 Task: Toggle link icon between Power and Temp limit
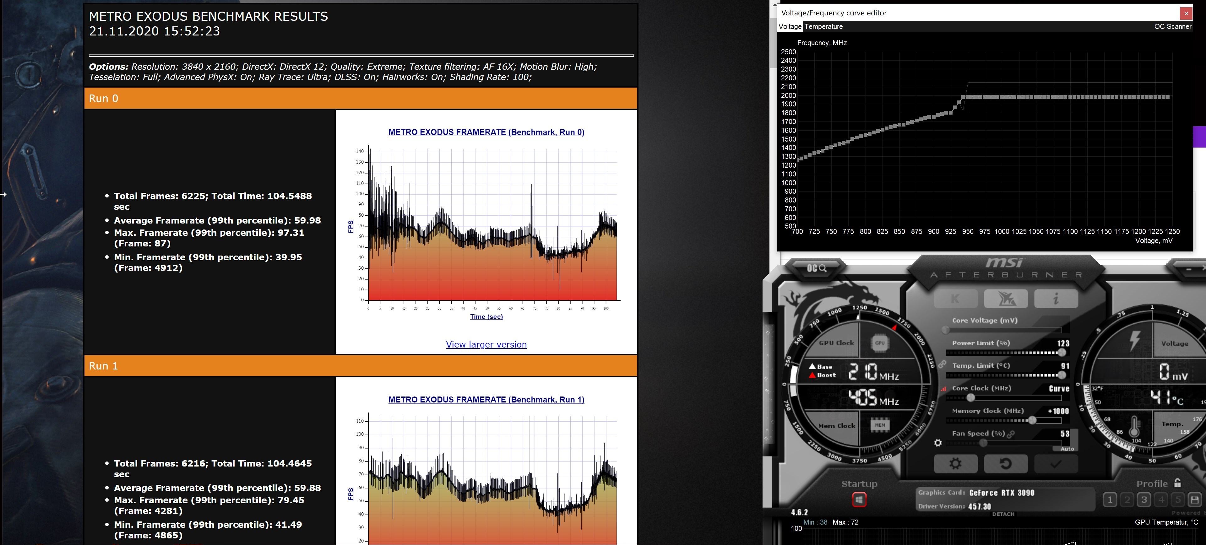(942, 364)
